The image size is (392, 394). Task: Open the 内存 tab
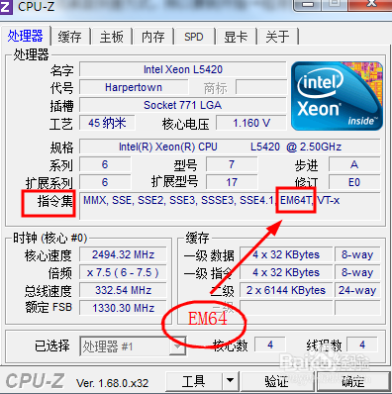153,37
